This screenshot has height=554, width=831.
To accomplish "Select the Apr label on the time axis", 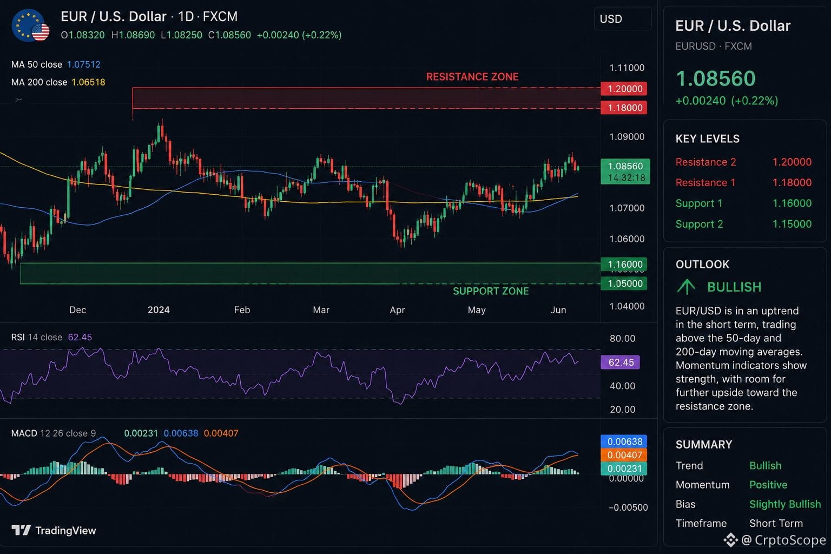I will click(397, 310).
